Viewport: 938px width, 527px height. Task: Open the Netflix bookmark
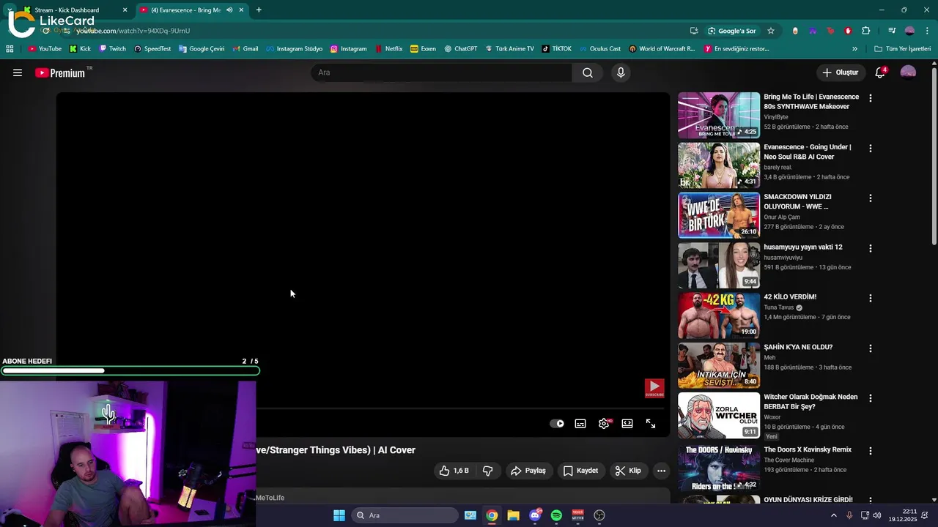click(388, 49)
